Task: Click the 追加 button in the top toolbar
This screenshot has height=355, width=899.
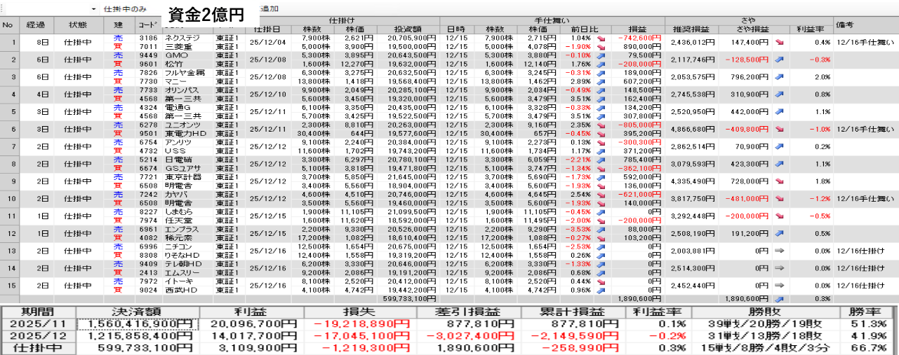Action: click(x=269, y=9)
